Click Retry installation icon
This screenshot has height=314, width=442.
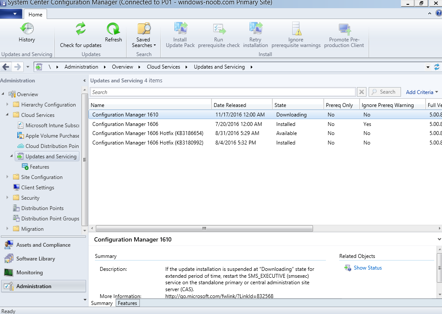(x=256, y=29)
